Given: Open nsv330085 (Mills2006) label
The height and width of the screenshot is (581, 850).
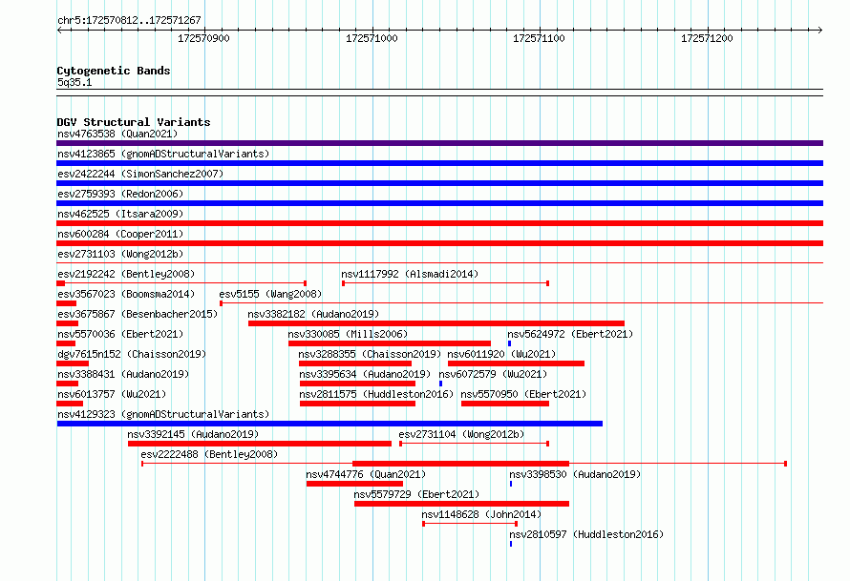Looking at the screenshot, I should coord(348,334).
